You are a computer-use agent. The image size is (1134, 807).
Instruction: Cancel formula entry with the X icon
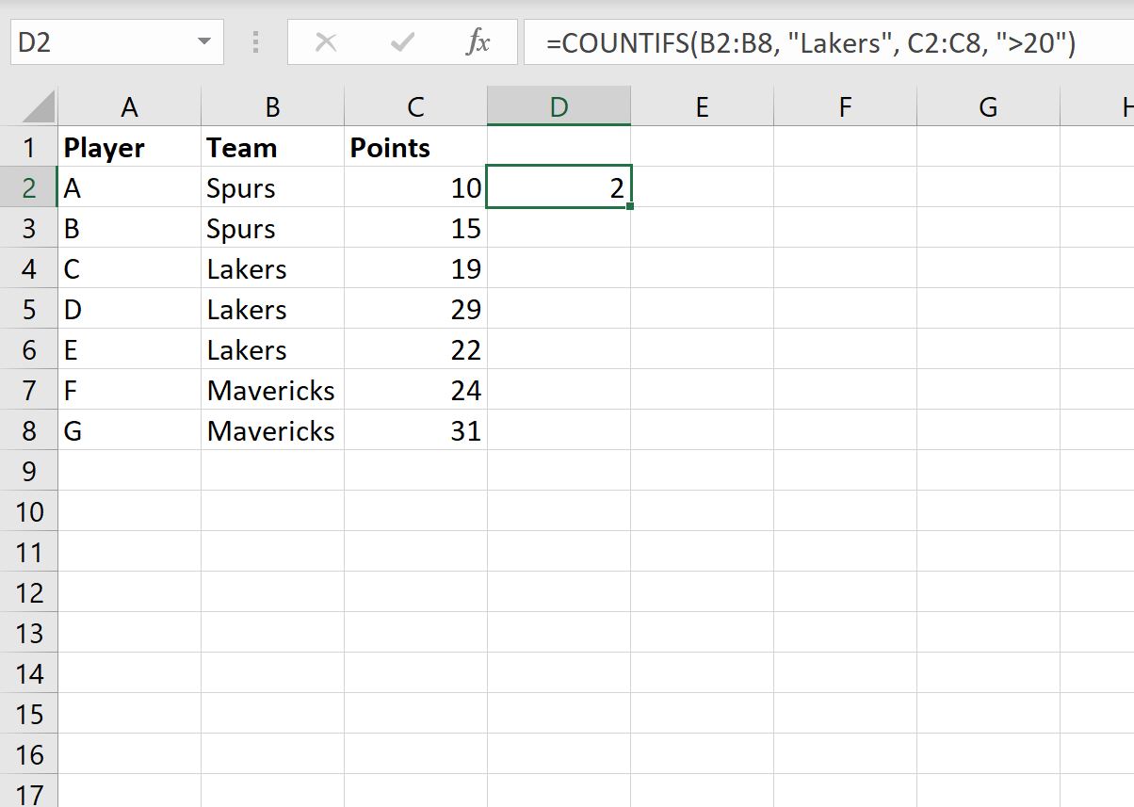point(326,42)
